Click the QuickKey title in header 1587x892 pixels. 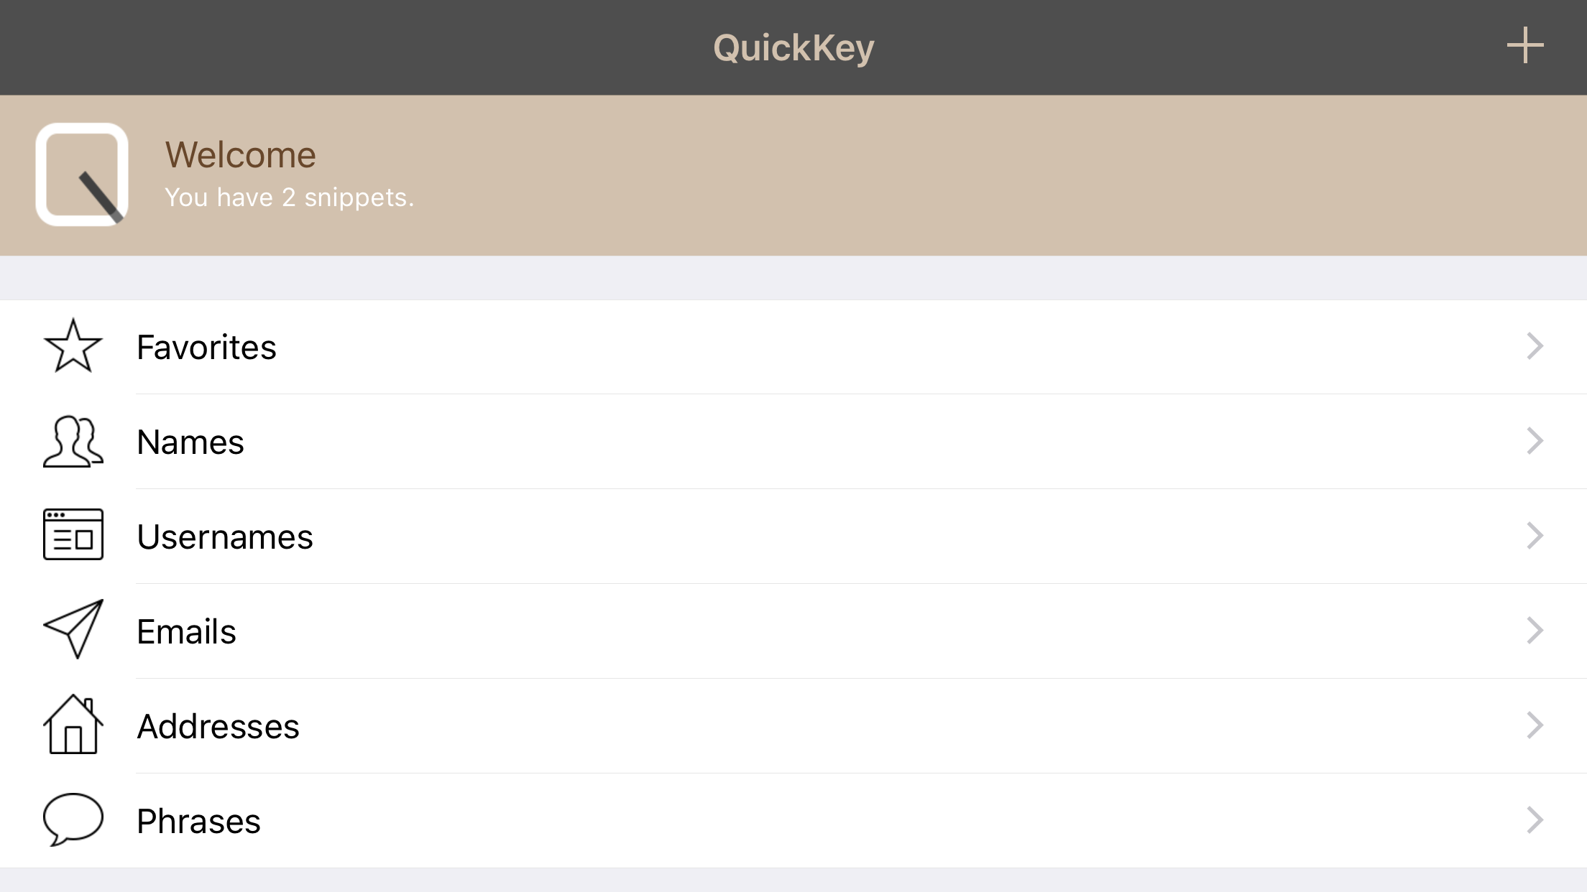793,48
